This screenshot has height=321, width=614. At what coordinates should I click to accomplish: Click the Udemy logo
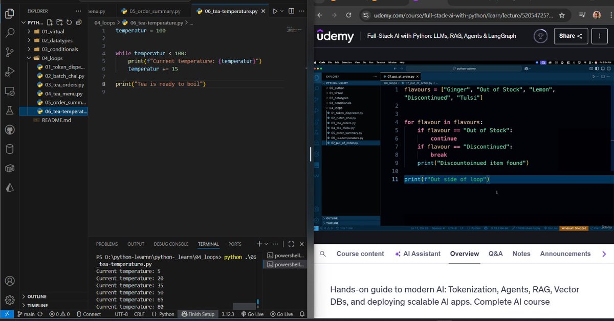click(335, 36)
